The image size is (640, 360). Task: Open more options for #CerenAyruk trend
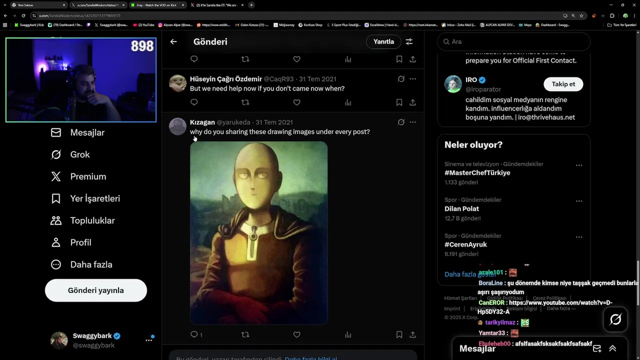click(x=578, y=237)
